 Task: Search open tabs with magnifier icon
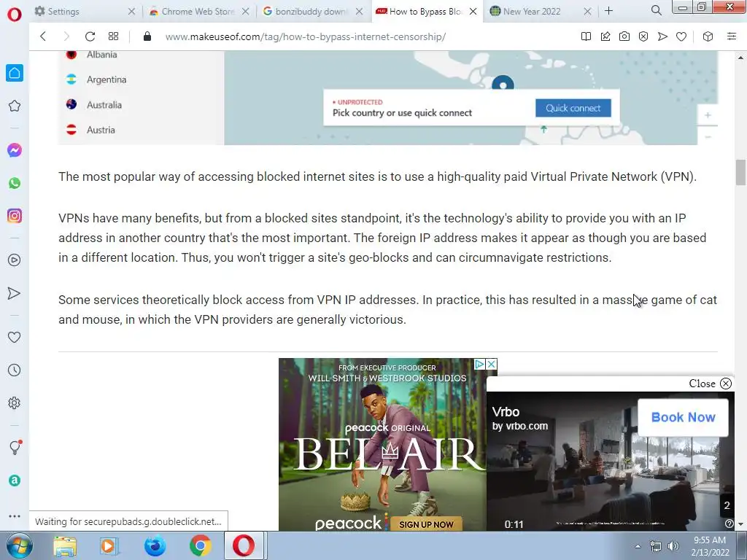point(656,10)
